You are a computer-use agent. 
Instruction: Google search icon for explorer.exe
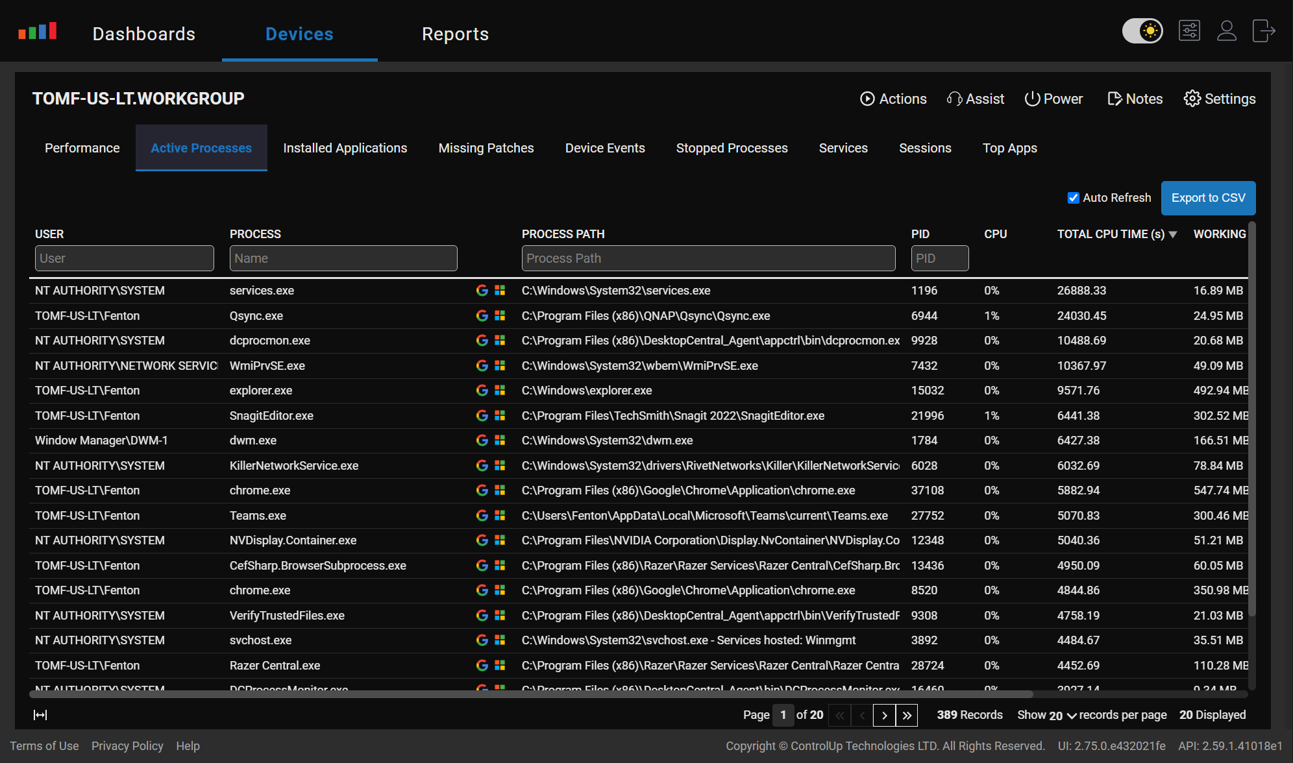pos(482,391)
